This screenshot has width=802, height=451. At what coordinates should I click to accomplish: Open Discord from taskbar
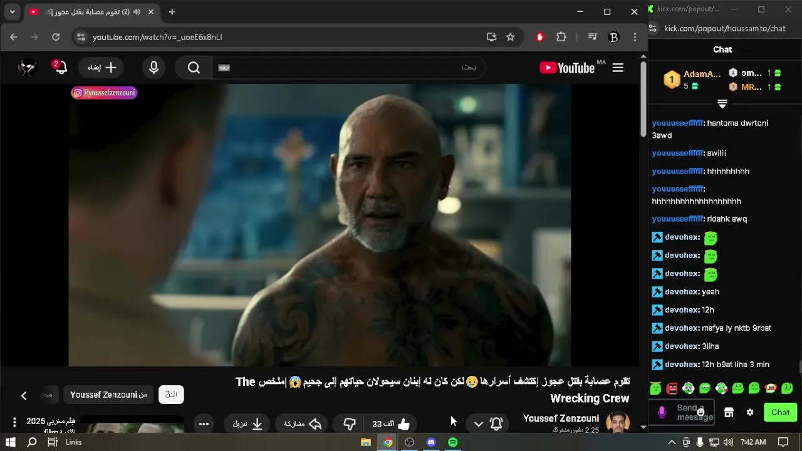431,442
